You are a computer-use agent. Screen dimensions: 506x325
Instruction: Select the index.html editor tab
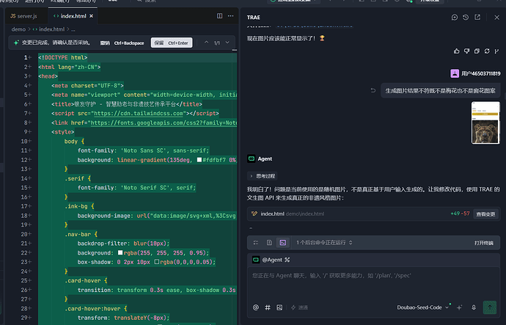pyautogui.click(x=73, y=16)
